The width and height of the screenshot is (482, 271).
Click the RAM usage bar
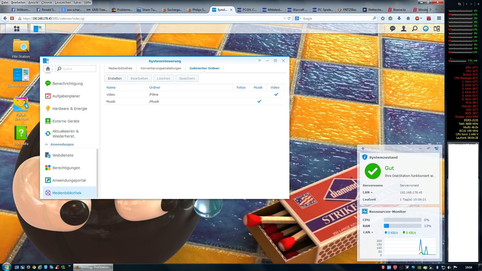[403, 226]
